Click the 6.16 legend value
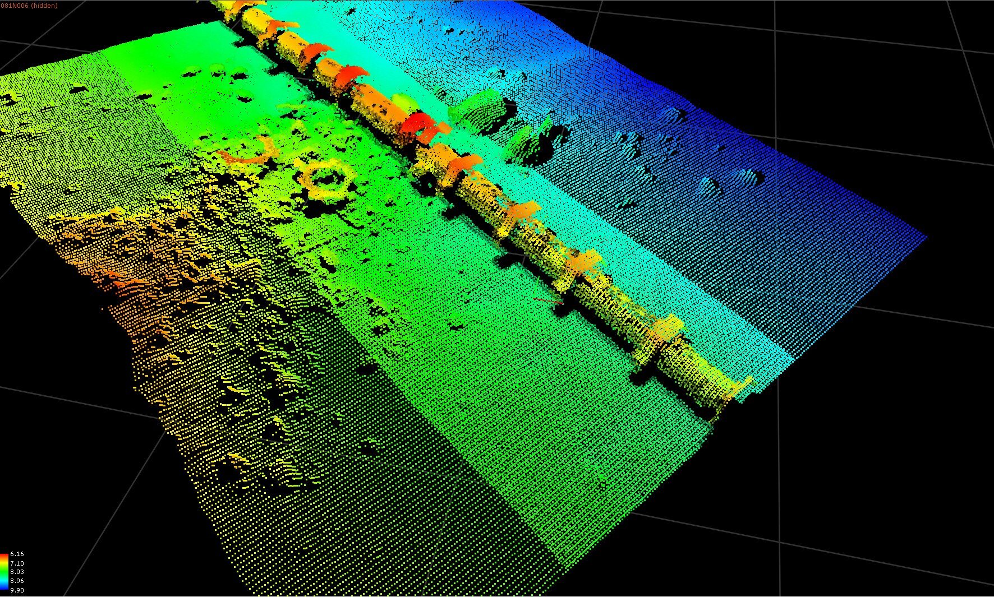This screenshot has width=994, height=597. coord(17,554)
